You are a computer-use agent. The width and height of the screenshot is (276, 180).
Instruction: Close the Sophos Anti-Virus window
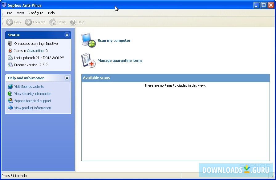point(271,5)
